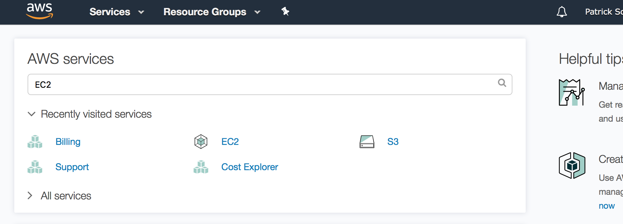Click the magnifying glass search icon

coord(502,83)
